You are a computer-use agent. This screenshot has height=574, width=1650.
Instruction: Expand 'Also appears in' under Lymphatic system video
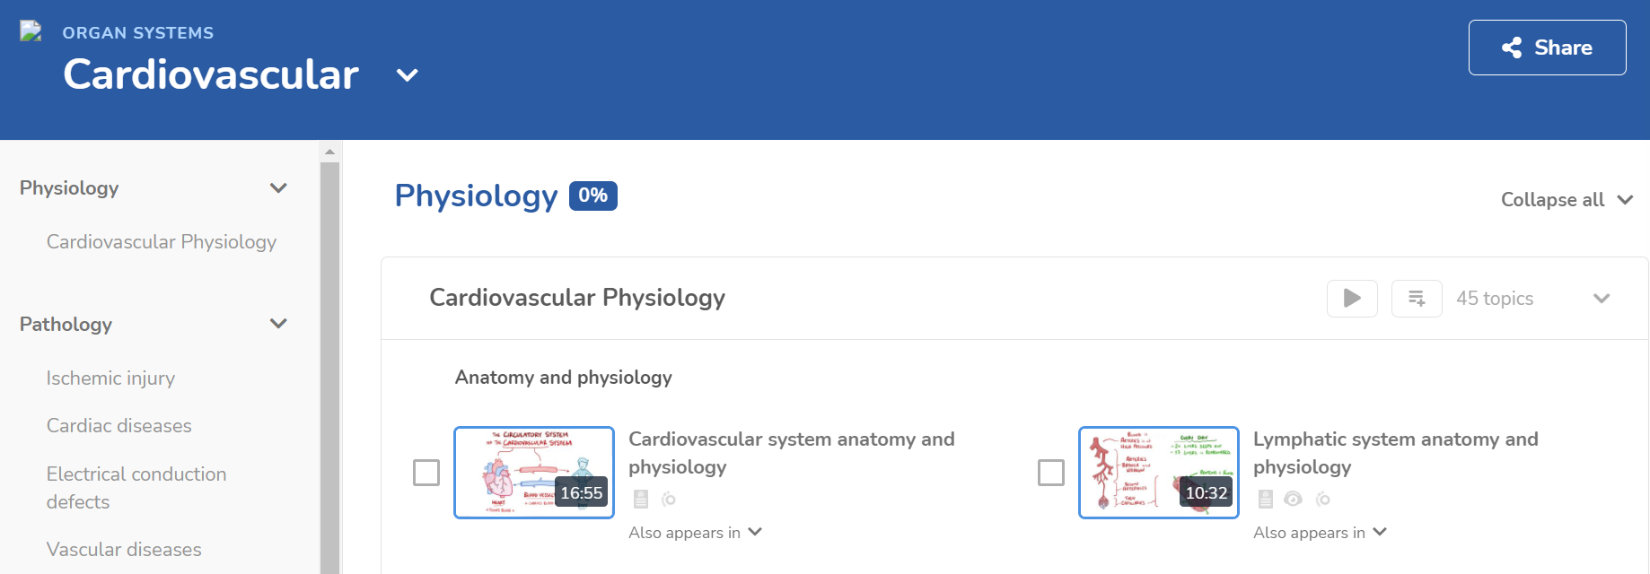[x=1320, y=533]
